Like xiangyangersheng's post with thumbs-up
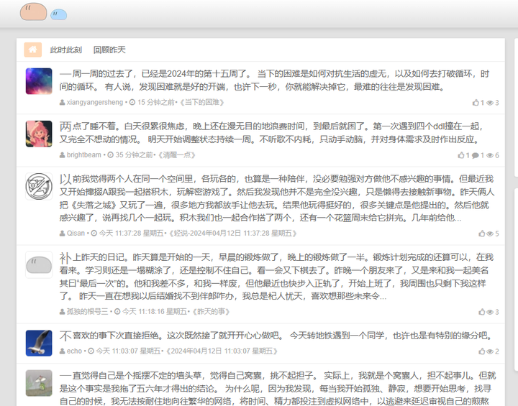 [x=476, y=103]
